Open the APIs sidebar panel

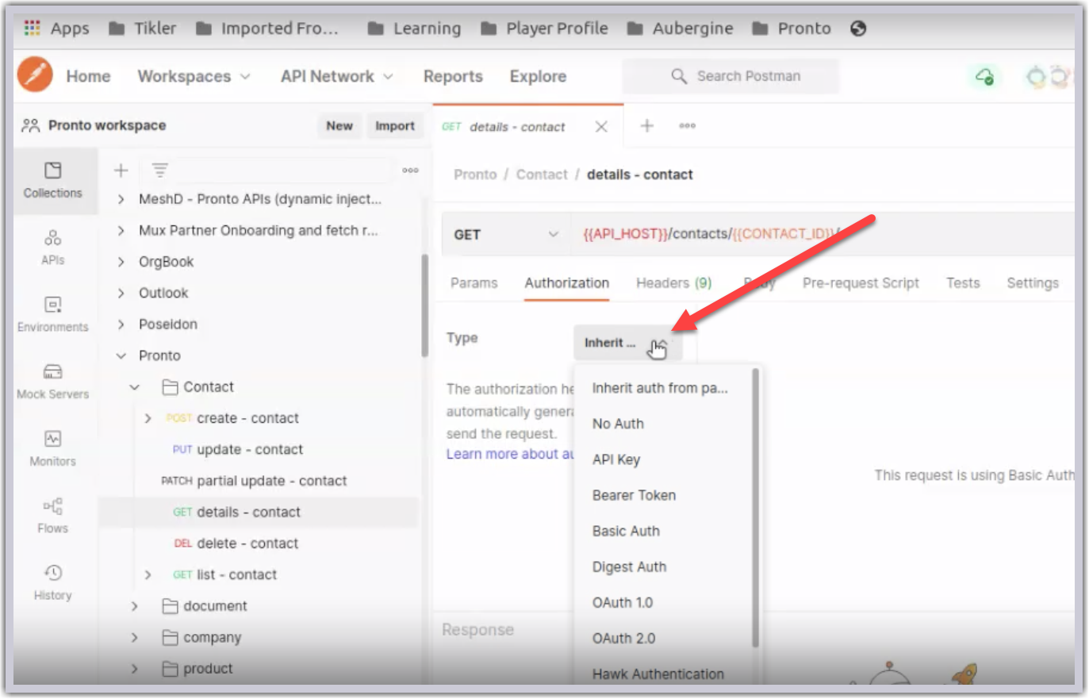[x=53, y=247]
